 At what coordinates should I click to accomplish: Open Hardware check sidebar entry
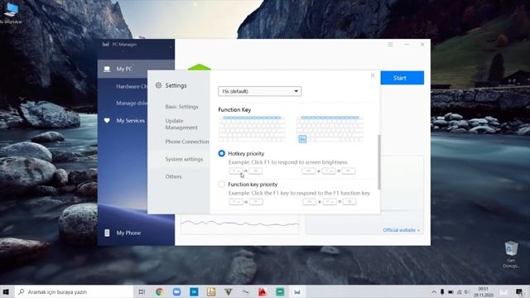[132, 86]
